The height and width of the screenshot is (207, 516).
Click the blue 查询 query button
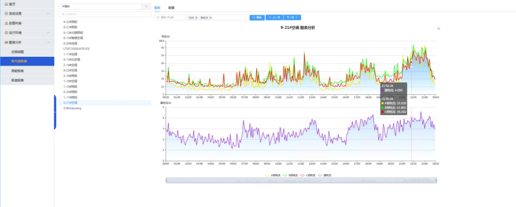(257, 18)
